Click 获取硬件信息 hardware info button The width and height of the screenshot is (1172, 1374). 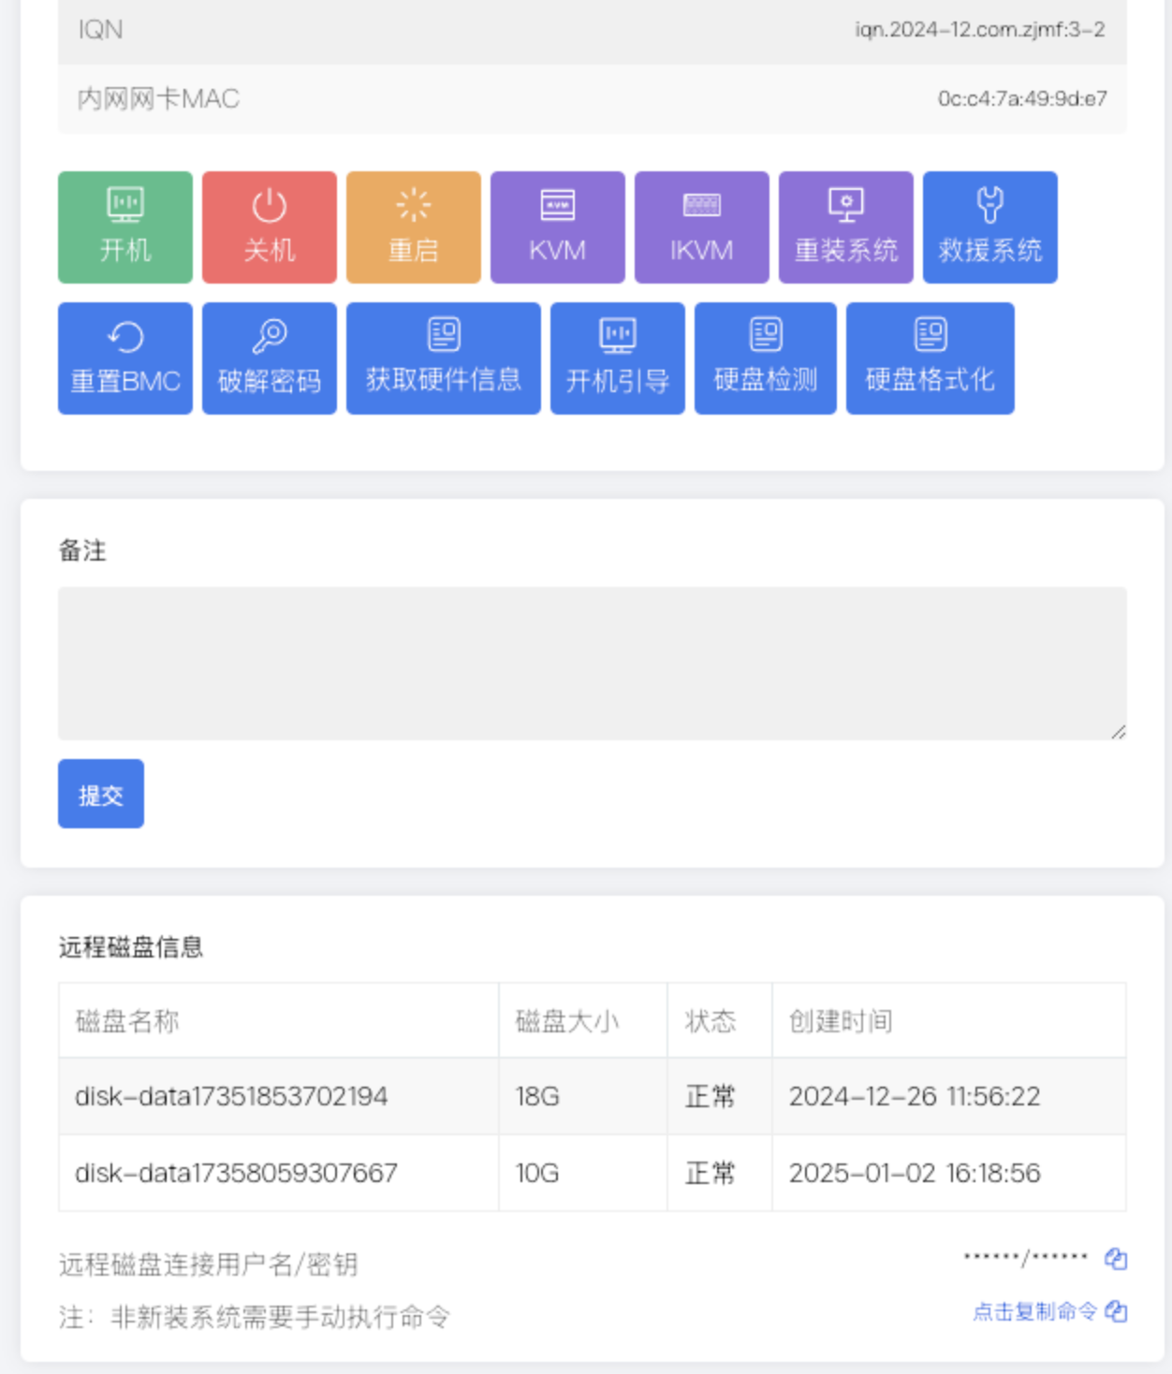click(x=444, y=358)
